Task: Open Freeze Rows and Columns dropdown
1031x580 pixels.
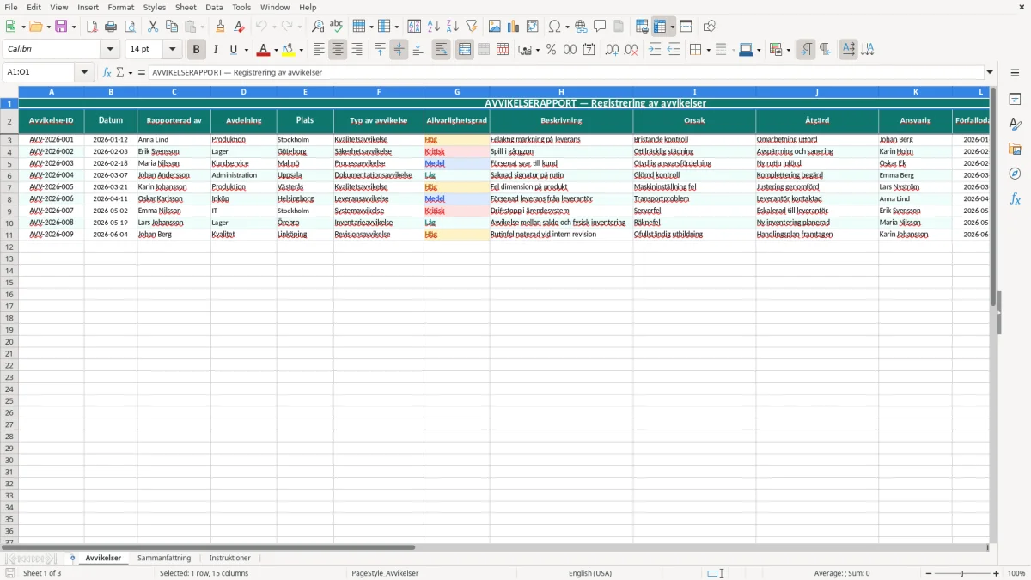Action: point(672,27)
